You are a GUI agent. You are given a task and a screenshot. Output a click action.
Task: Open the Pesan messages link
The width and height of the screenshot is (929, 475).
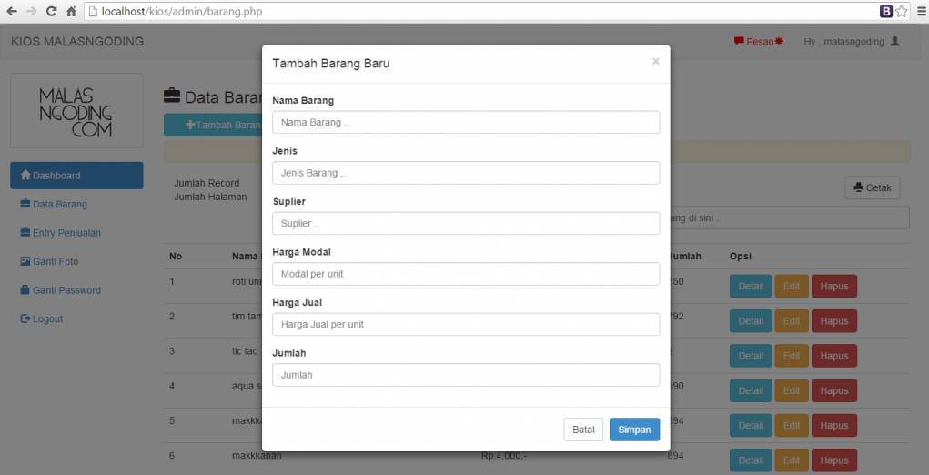(758, 42)
